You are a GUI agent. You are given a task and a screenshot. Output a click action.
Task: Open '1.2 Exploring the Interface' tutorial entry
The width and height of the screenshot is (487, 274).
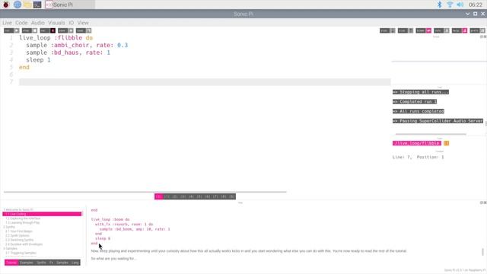[23, 218]
